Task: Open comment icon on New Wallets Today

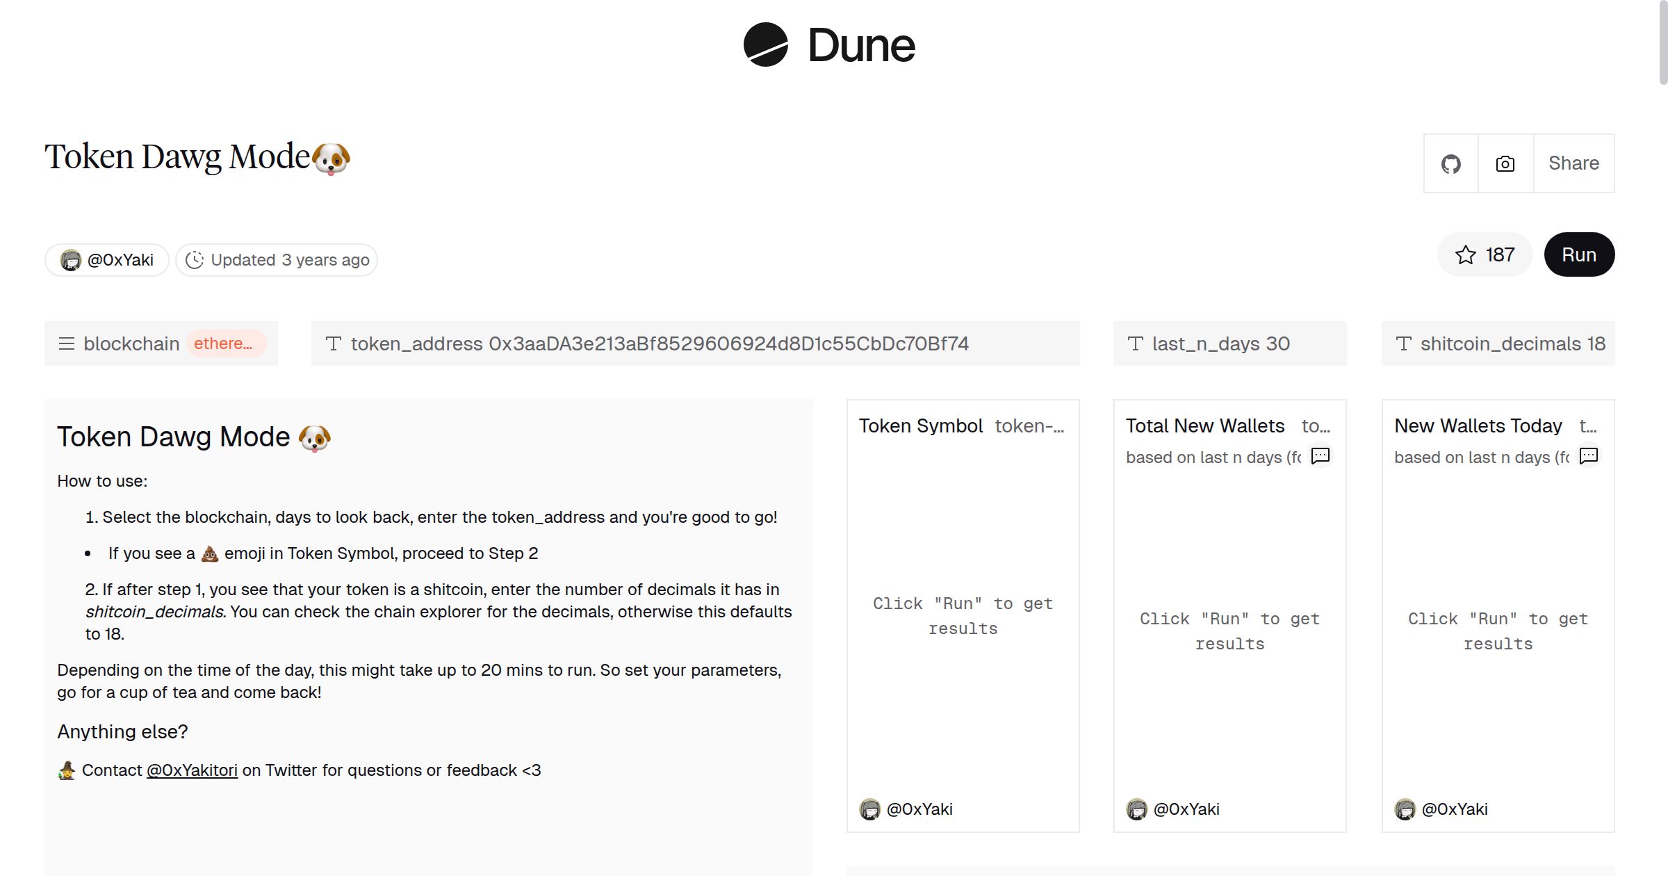Action: click(x=1589, y=456)
